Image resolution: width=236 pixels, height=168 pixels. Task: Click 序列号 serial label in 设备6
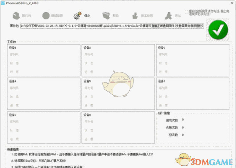[x=163, y=88]
